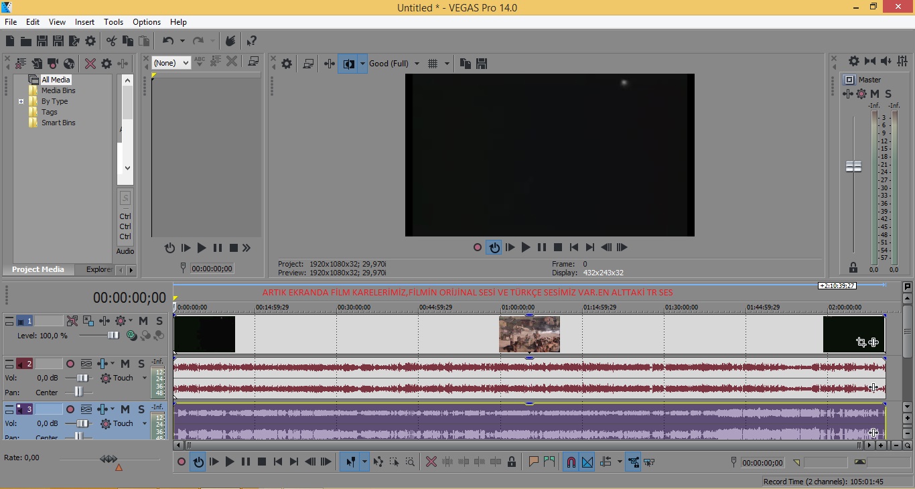This screenshot has width=915, height=489.
Task: Click Event Pan/Crop icon on last video clip
Action: 861,342
